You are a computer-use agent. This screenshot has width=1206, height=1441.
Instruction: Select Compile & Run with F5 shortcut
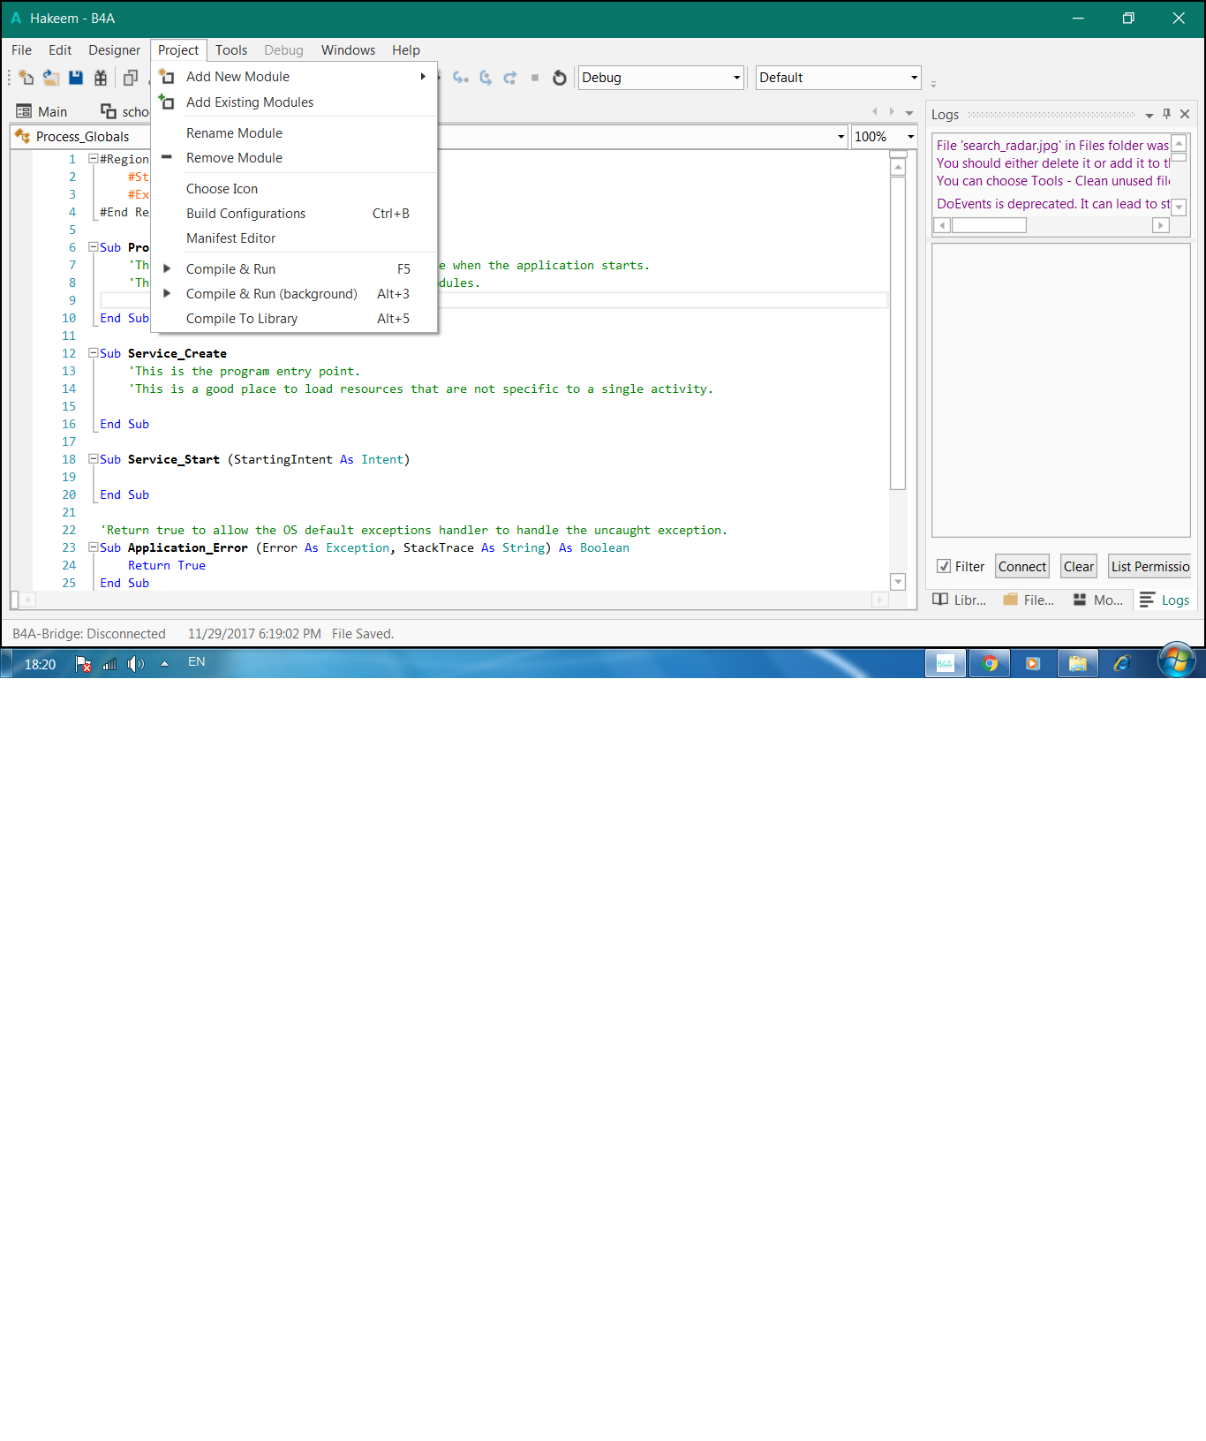(x=294, y=269)
